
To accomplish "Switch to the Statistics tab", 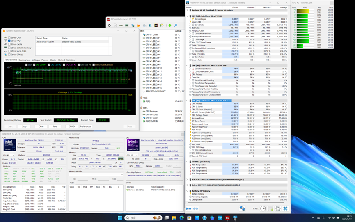I will (71, 60).
